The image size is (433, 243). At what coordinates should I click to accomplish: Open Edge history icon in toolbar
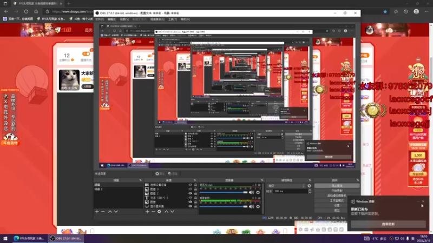point(406,11)
